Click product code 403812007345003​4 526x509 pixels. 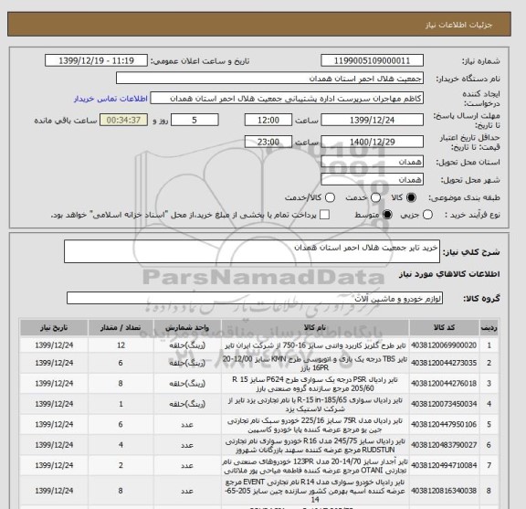point(444,404)
